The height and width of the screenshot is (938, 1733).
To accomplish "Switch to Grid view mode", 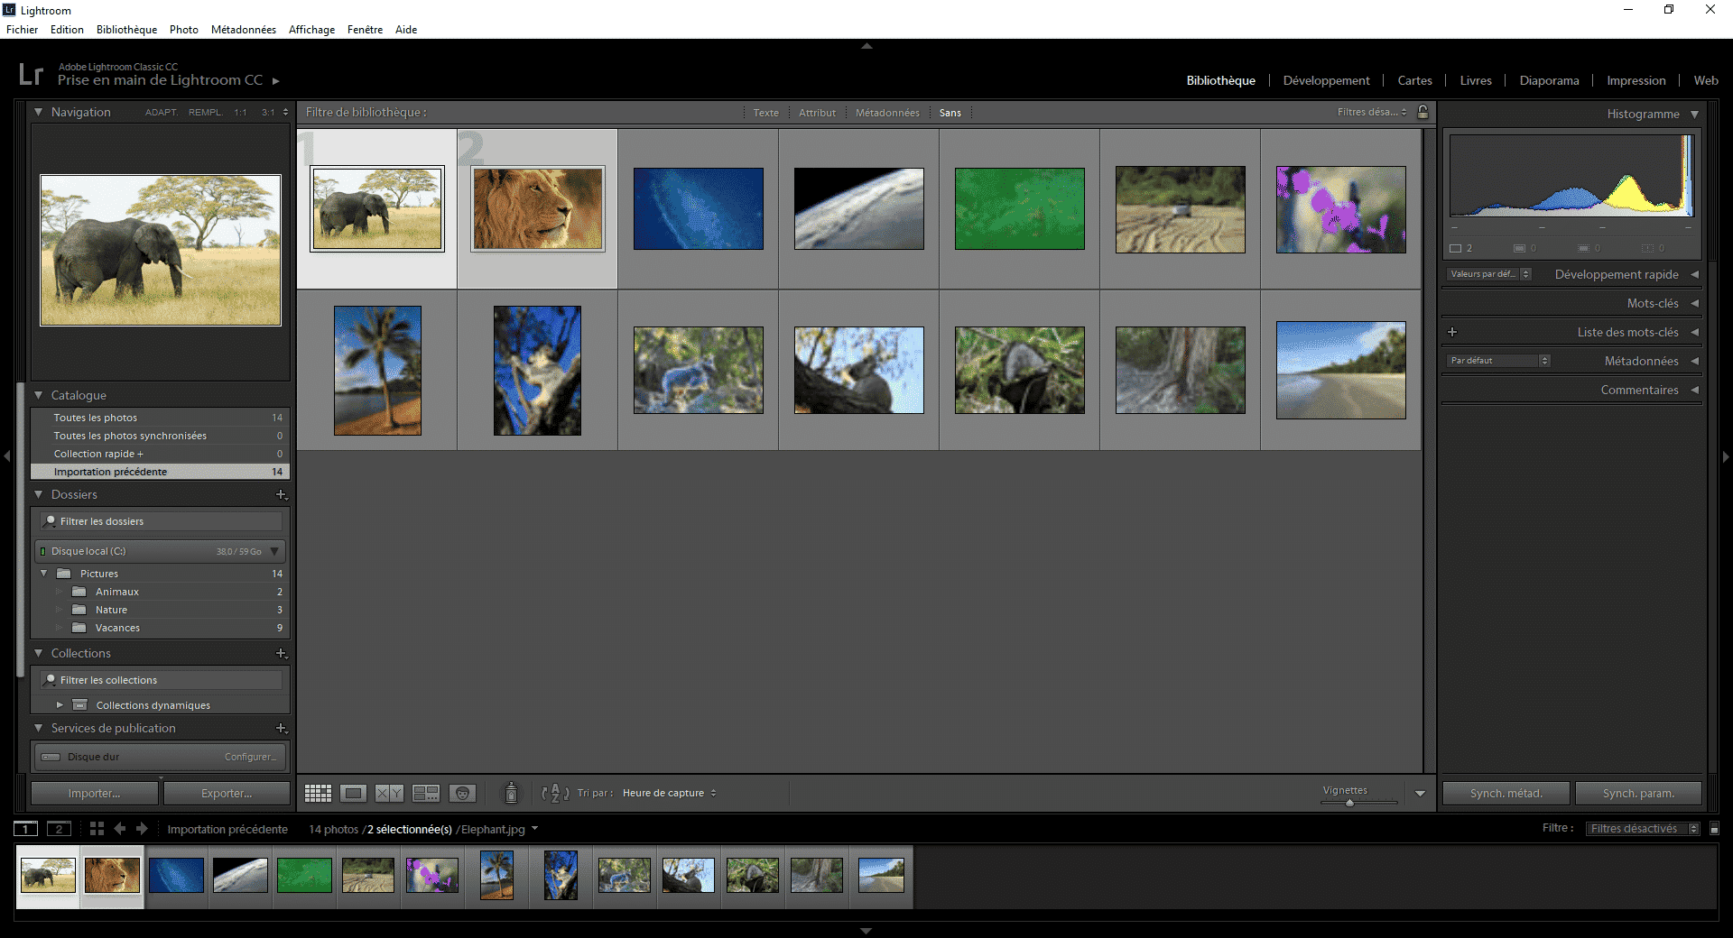I will tap(318, 794).
